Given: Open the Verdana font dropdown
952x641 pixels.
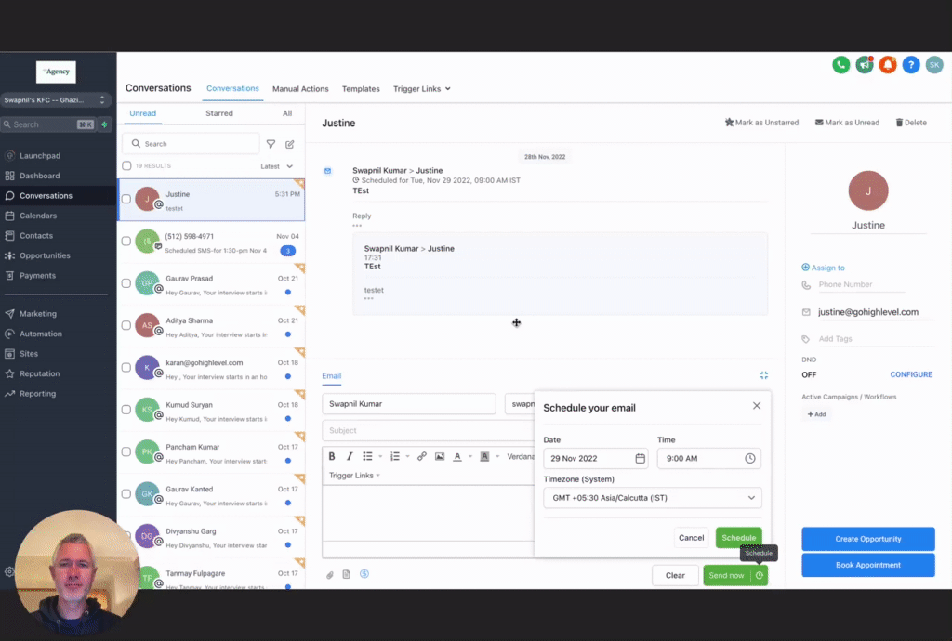Looking at the screenshot, I should click(x=521, y=457).
